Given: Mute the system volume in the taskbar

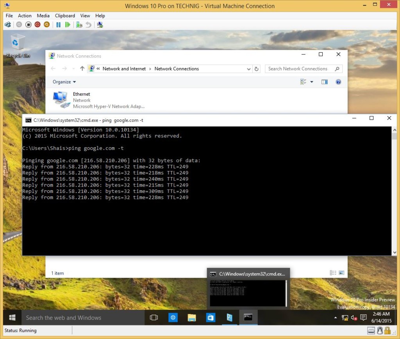Looking at the screenshot, I should coord(354,318).
